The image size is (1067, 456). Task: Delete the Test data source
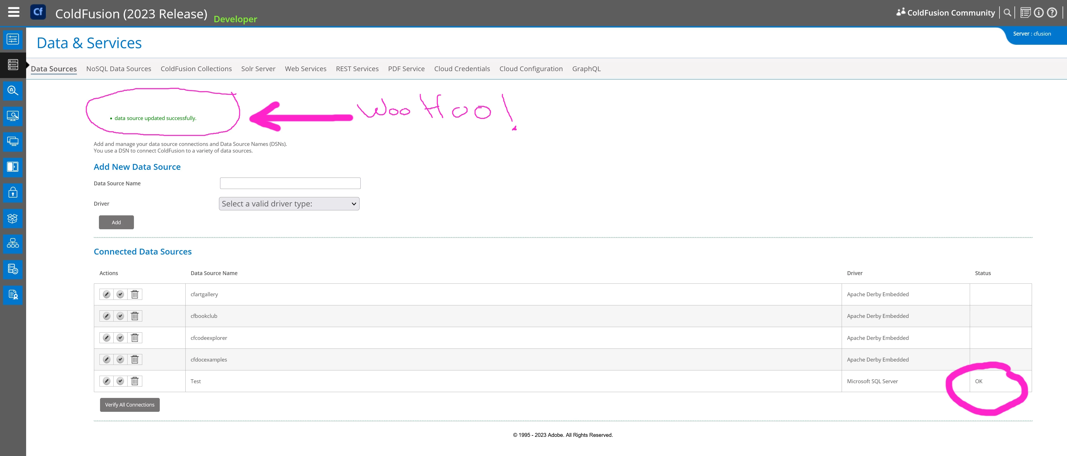coord(134,381)
